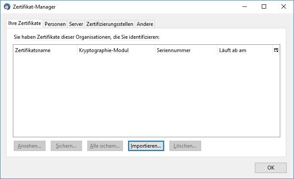Go to the Andere tab
Image resolution: width=294 pixels, height=179 pixels.
145,24
